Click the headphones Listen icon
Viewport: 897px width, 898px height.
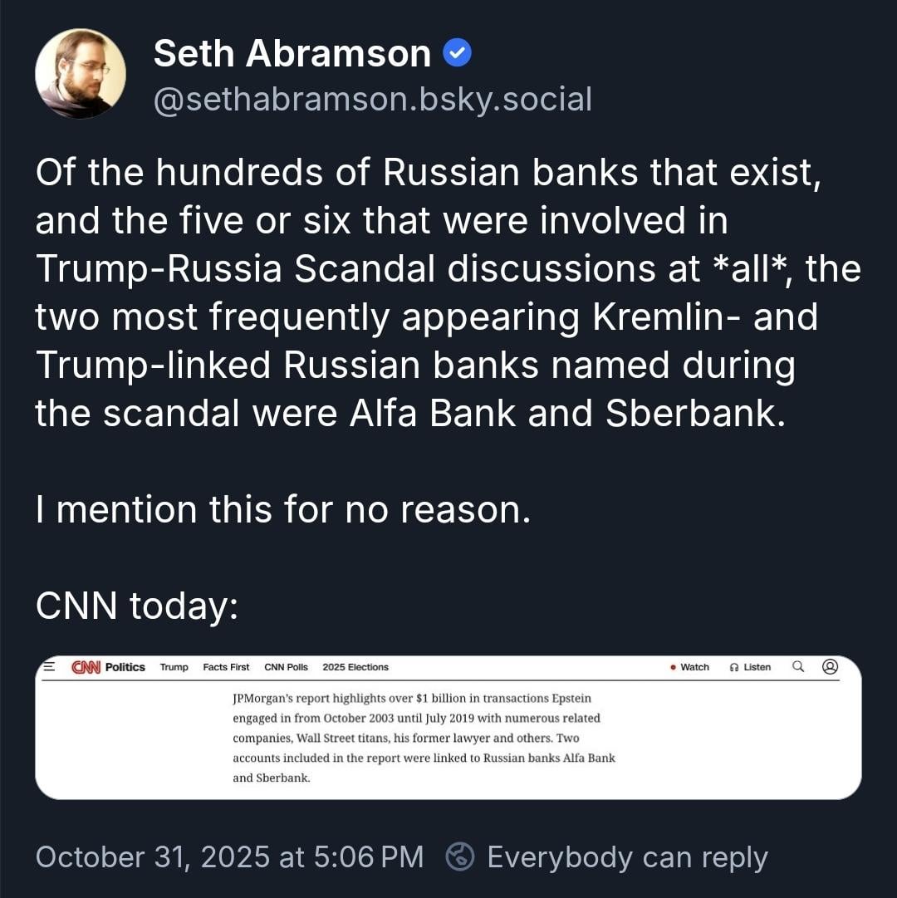click(x=734, y=667)
